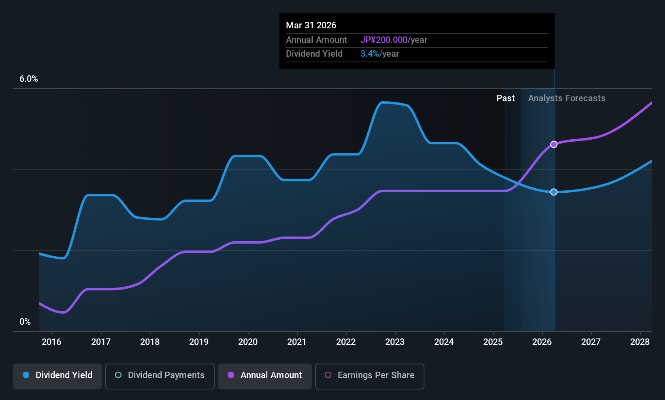Viewport: 665px width, 400px height.
Task: Click the 0% y-axis label
Action: (25, 322)
